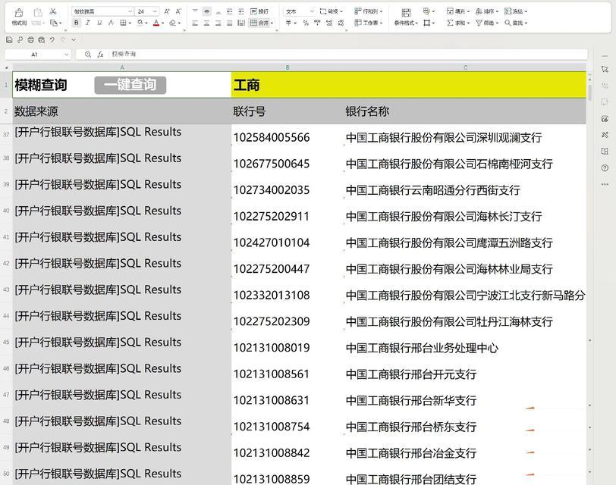Select the yellow cell containing 工商
The image size is (616, 485).
pyautogui.click(x=409, y=85)
